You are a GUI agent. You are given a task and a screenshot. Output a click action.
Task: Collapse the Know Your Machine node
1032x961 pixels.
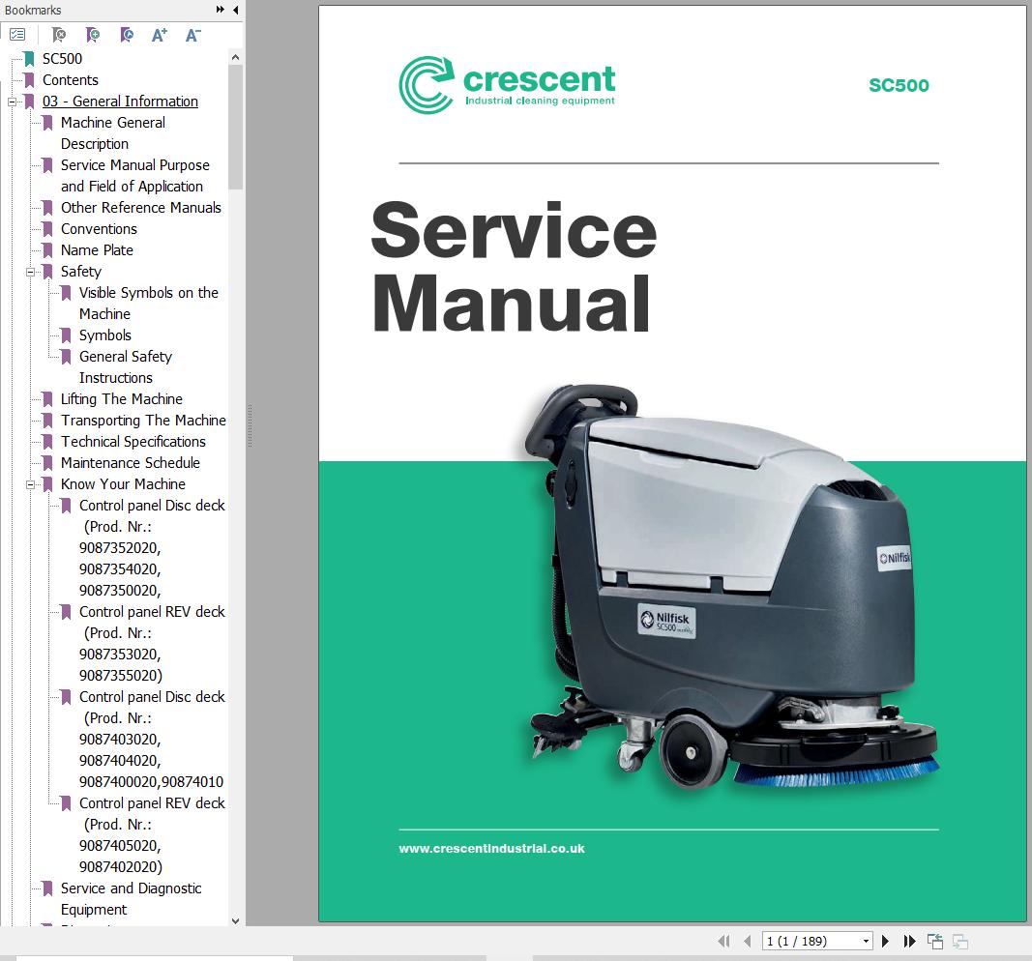click(30, 484)
